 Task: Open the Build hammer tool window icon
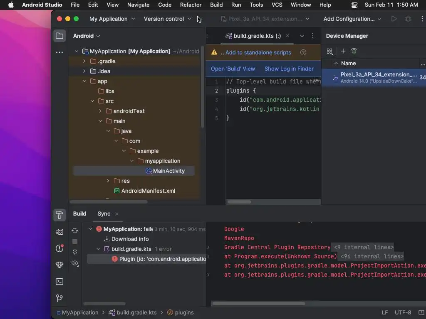coord(59,215)
